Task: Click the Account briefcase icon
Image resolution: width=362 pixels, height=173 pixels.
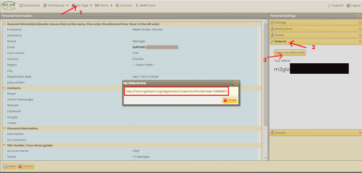Action: coord(117,5)
